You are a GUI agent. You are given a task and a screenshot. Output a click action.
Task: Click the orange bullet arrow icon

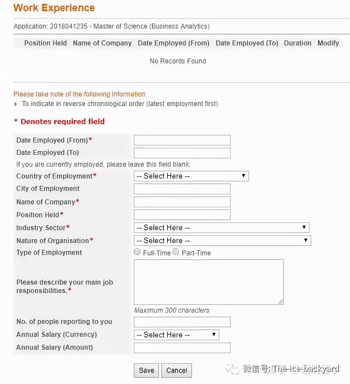(x=16, y=104)
